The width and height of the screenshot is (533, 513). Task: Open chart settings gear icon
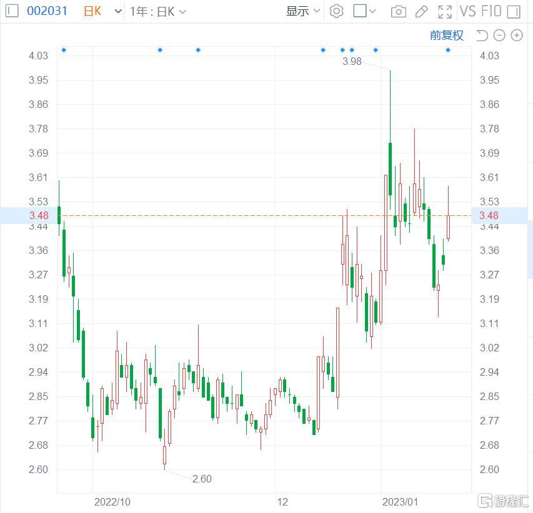point(337,11)
